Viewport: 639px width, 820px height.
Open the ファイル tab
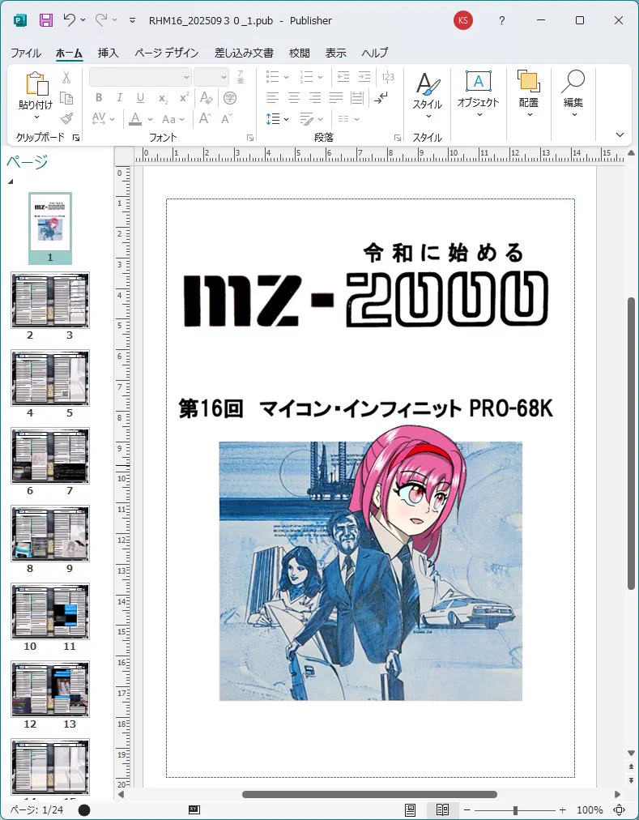[x=26, y=53]
